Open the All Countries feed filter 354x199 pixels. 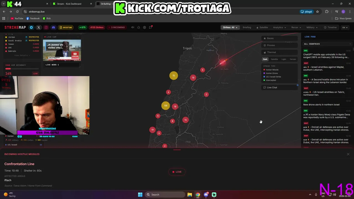coord(327,44)
